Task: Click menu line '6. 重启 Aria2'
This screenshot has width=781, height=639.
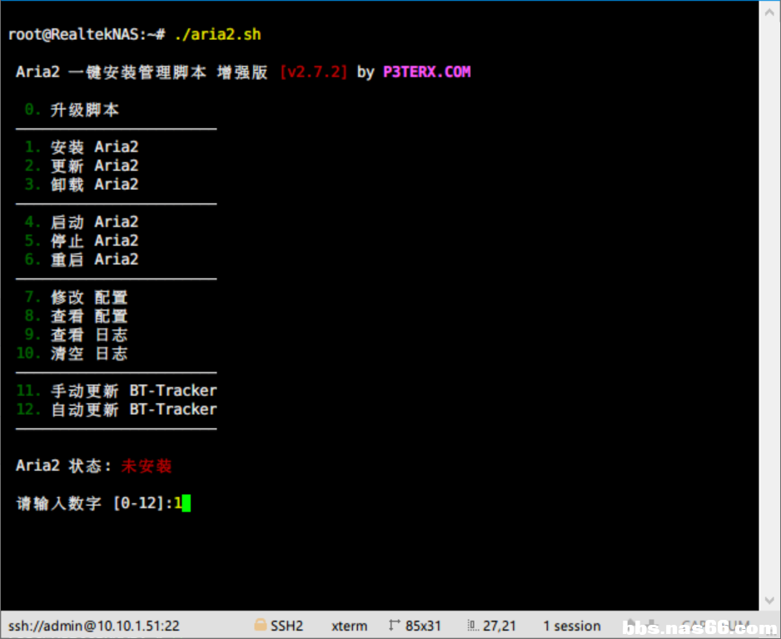Action: (82, 260)
